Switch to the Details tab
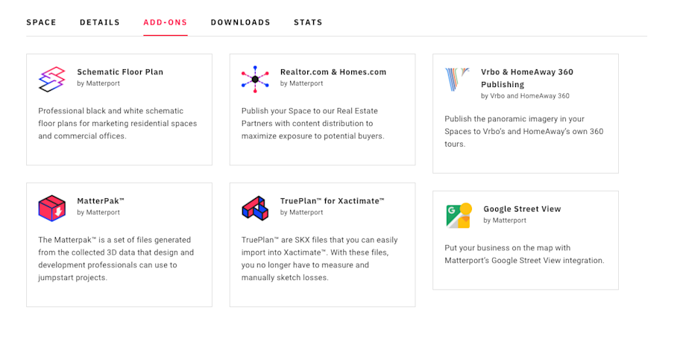 coord(100,22)
